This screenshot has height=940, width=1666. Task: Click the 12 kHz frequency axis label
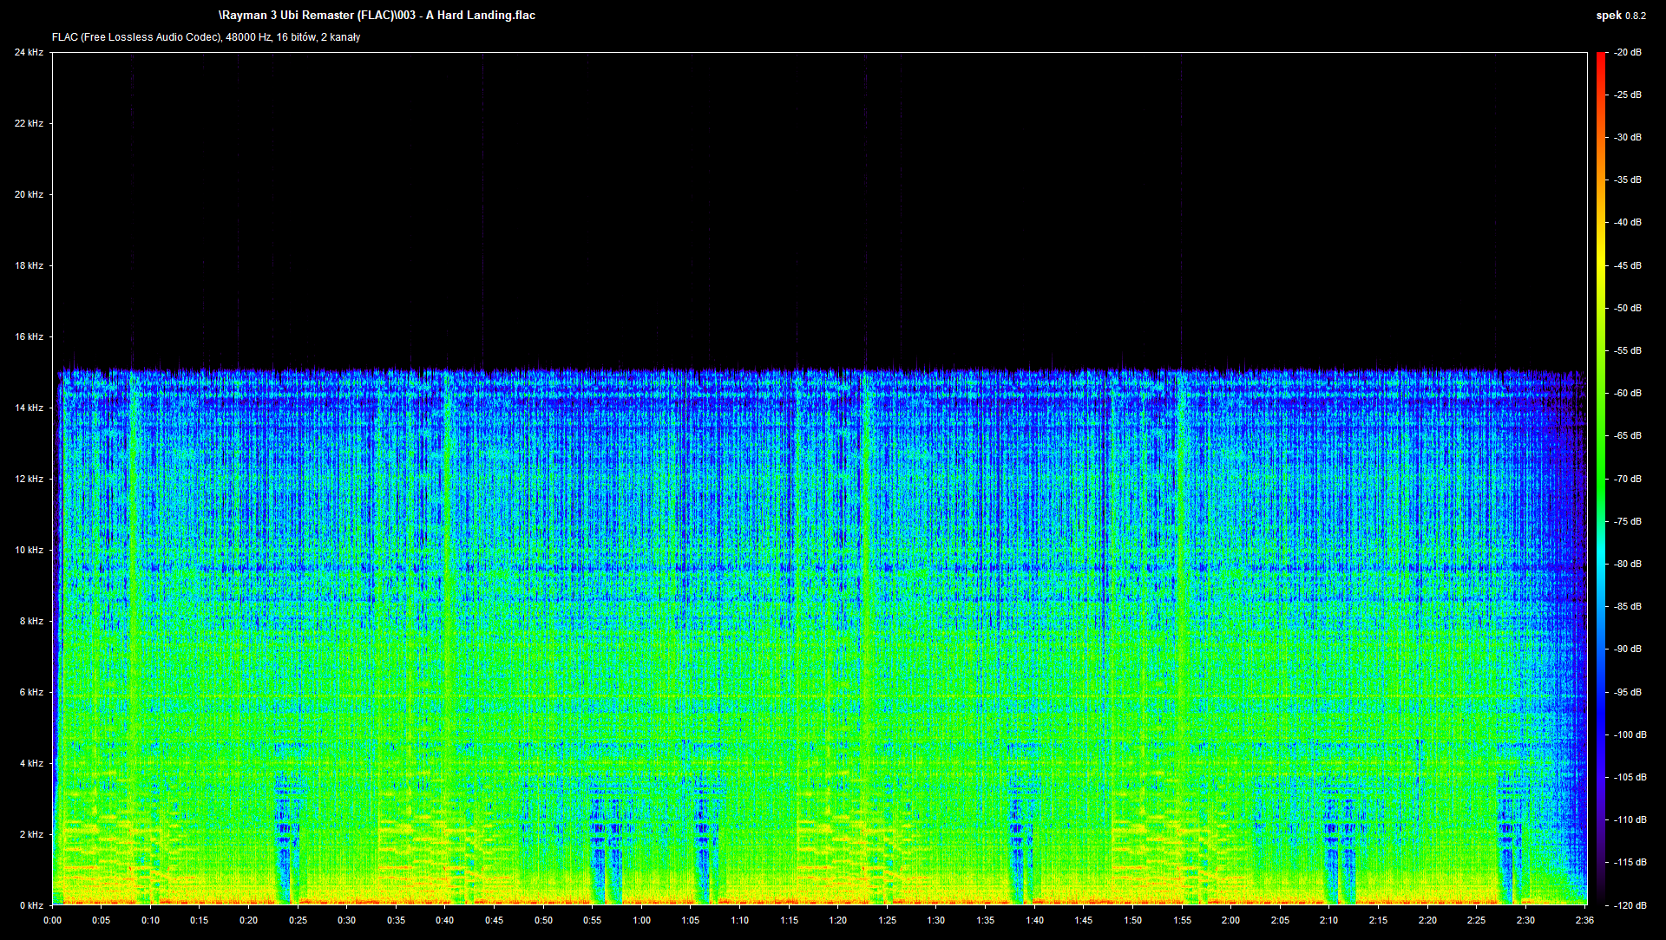pos(29,479)
